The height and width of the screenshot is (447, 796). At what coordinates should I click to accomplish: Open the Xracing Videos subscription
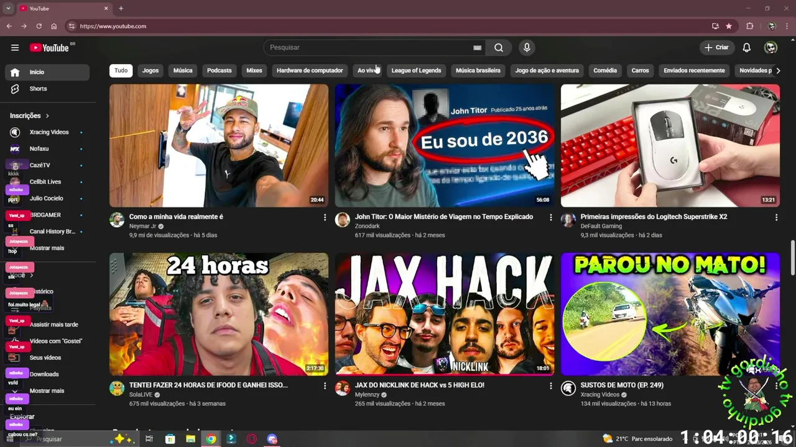[47, 132]
